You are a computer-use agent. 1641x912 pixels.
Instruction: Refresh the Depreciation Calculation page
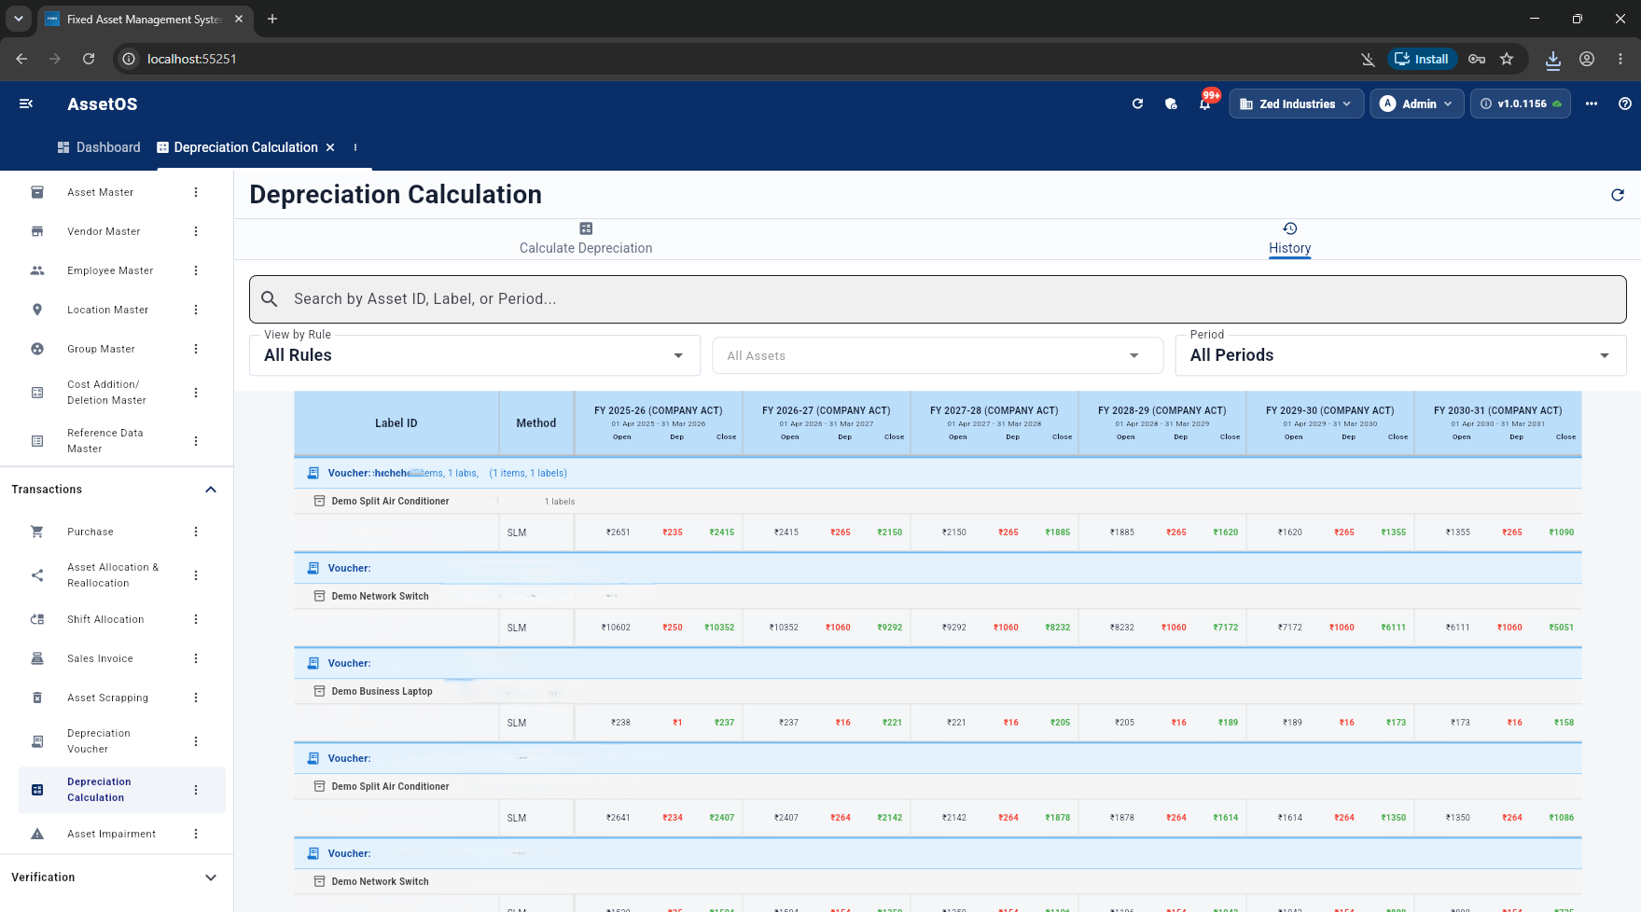click(1618, 195)
